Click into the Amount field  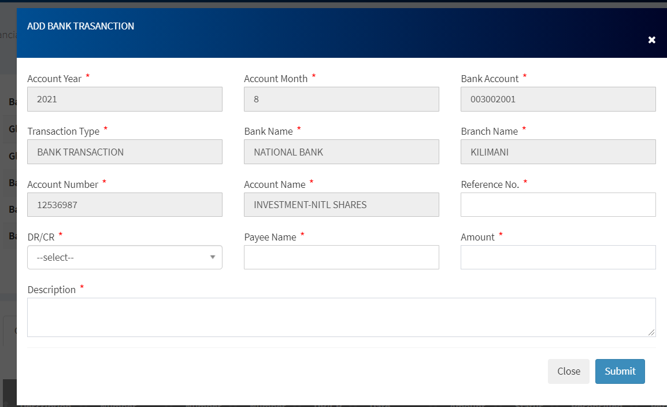(558, 257)
